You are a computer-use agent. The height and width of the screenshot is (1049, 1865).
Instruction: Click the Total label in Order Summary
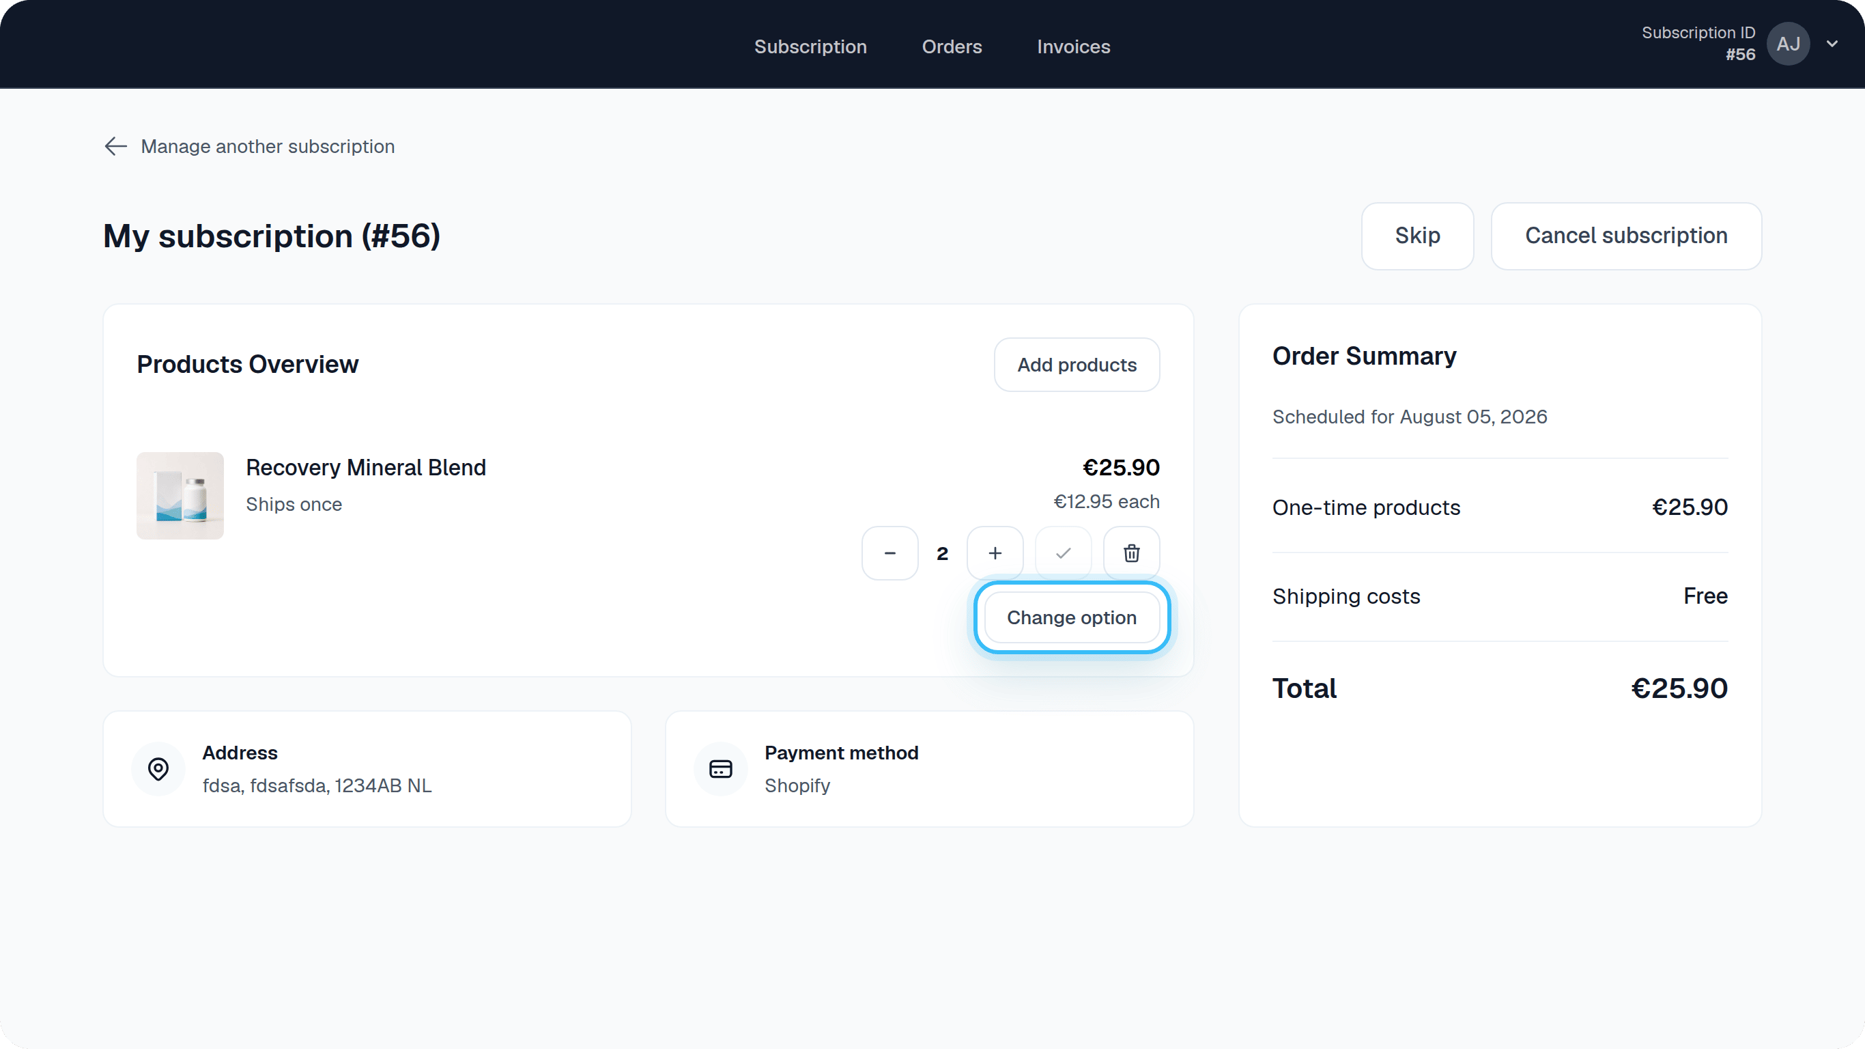1304,688
